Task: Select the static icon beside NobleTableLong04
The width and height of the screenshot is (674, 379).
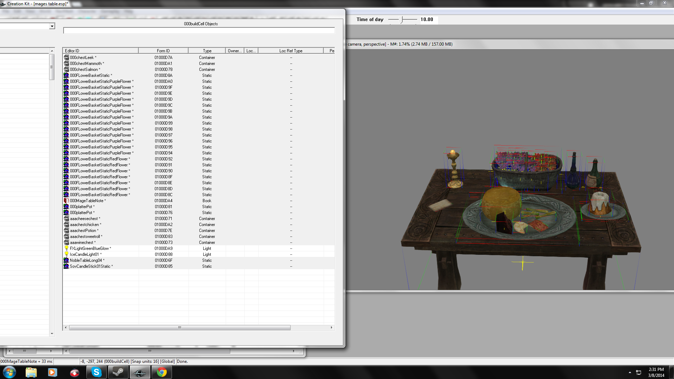Action: pyautogui.click(x=66, y=260)
